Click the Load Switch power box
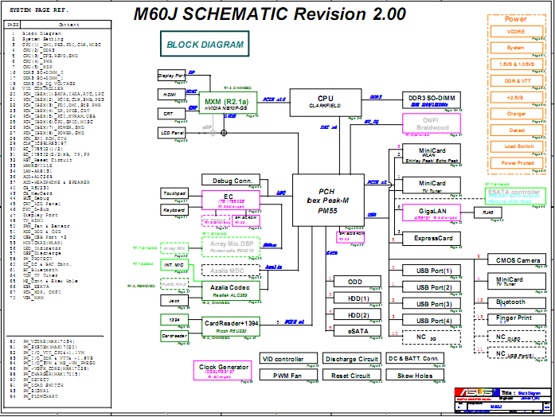 [517, 146]
